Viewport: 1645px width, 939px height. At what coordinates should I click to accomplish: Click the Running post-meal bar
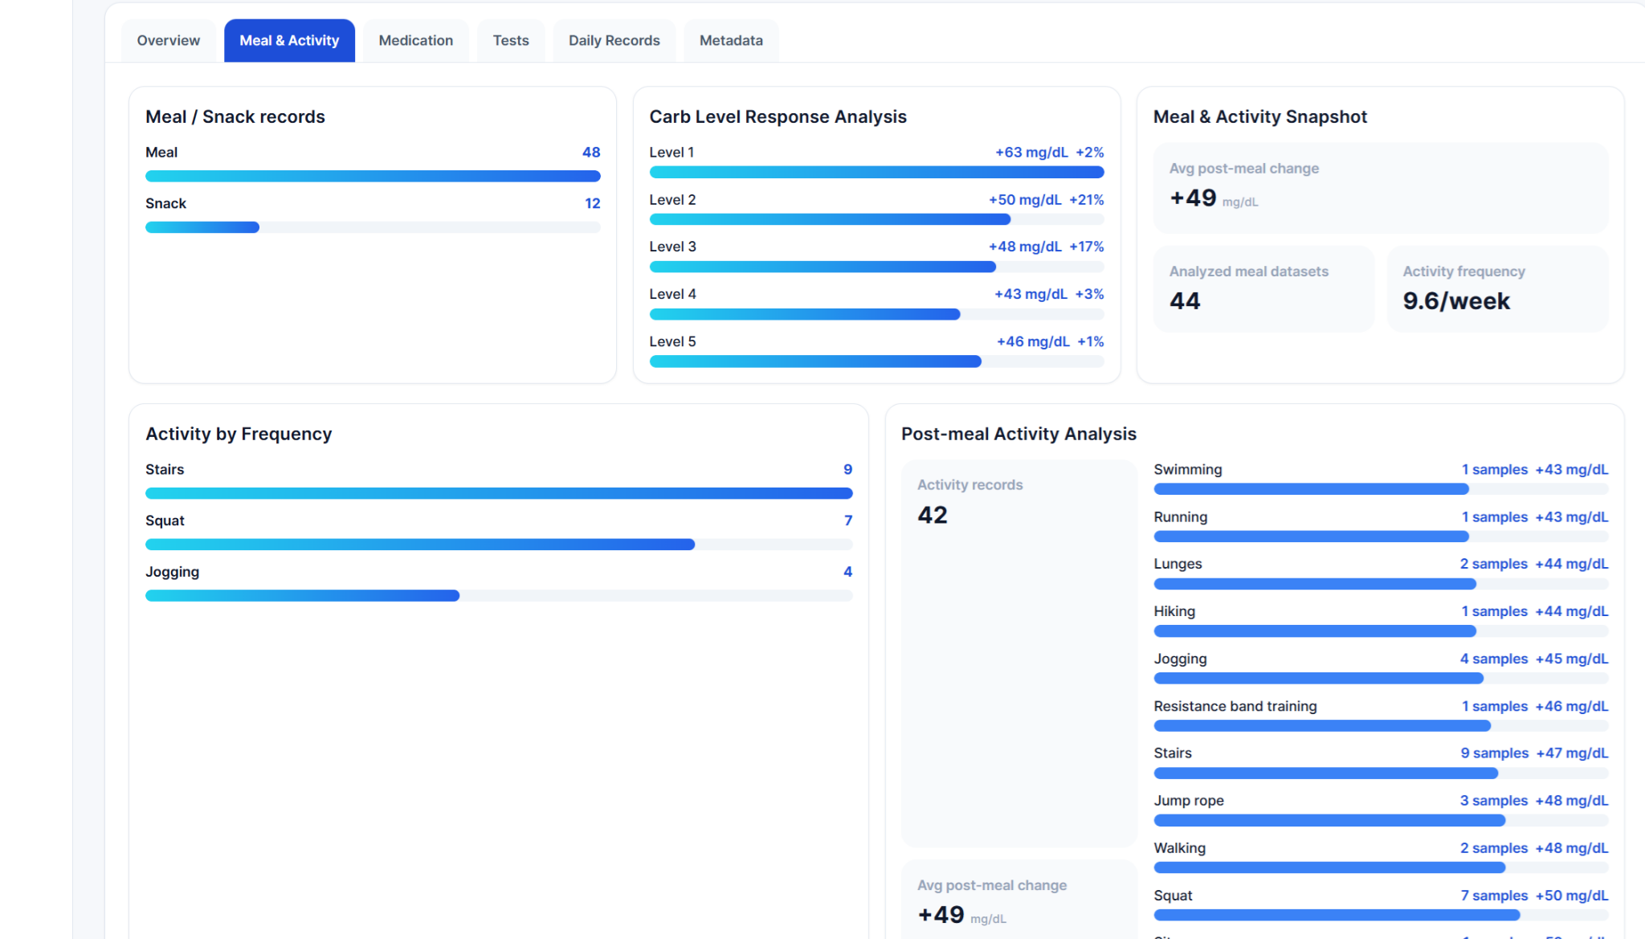click(1381, 537)
